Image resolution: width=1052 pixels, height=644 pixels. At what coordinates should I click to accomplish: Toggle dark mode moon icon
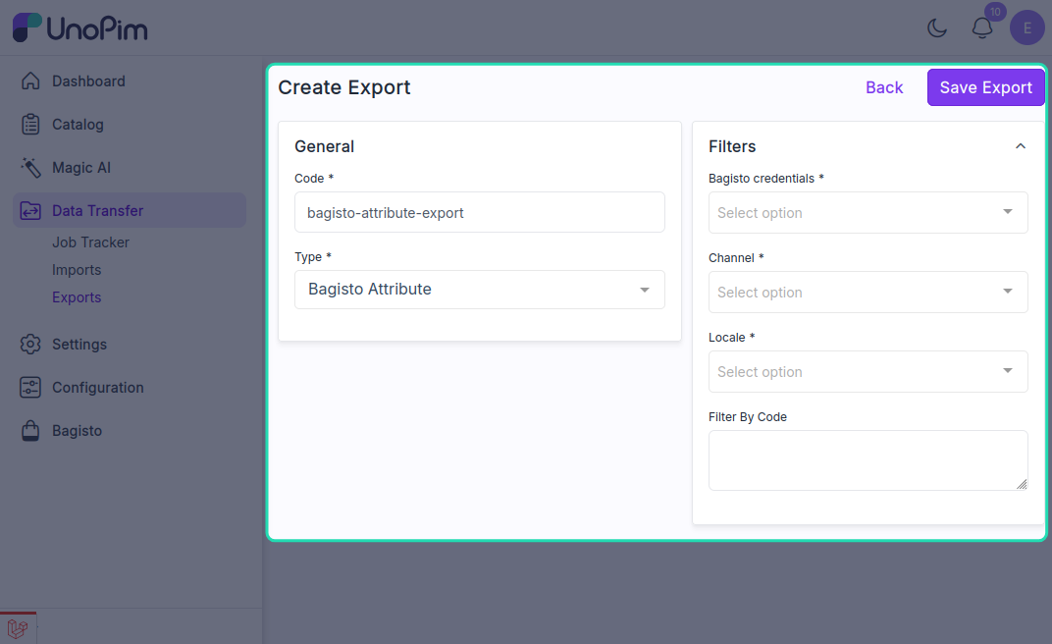click(x=937, y=28)
